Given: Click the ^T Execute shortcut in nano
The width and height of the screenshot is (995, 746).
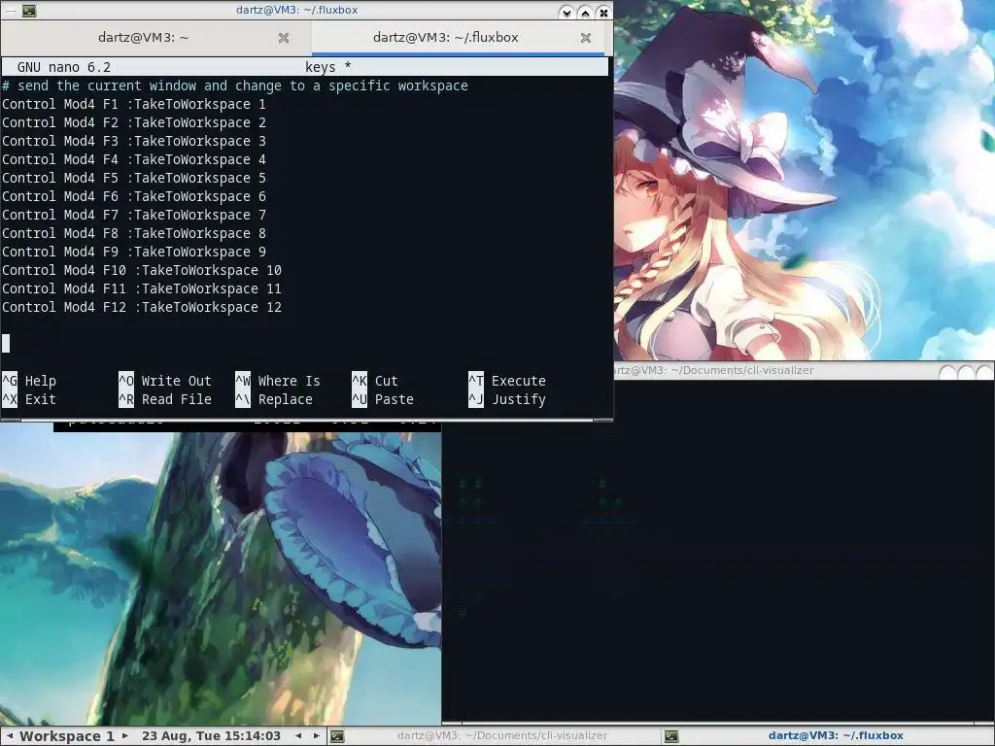Looking at the screenshot, I should [x=507, y=381].
